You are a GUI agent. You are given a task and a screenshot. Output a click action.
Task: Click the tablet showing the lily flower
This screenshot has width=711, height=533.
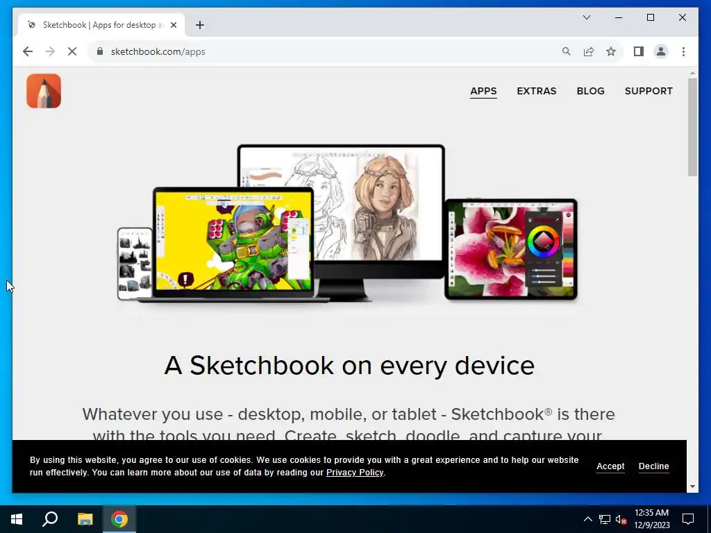coord(511,249)
